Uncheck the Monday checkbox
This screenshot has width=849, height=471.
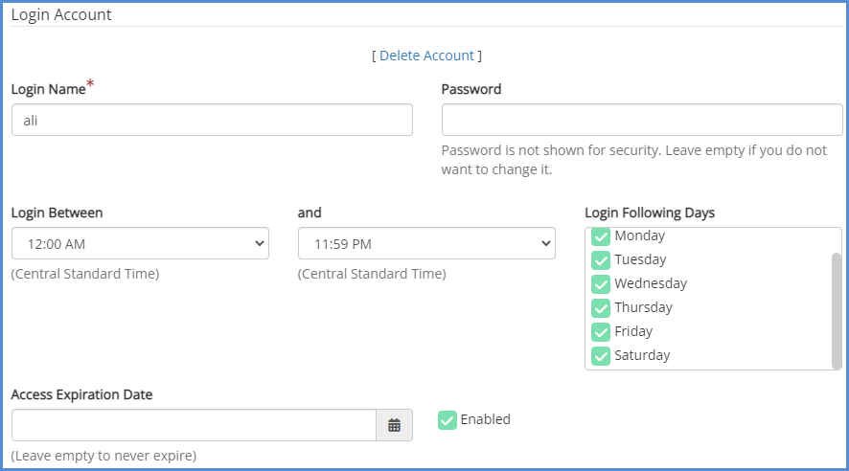pos(601,236)
